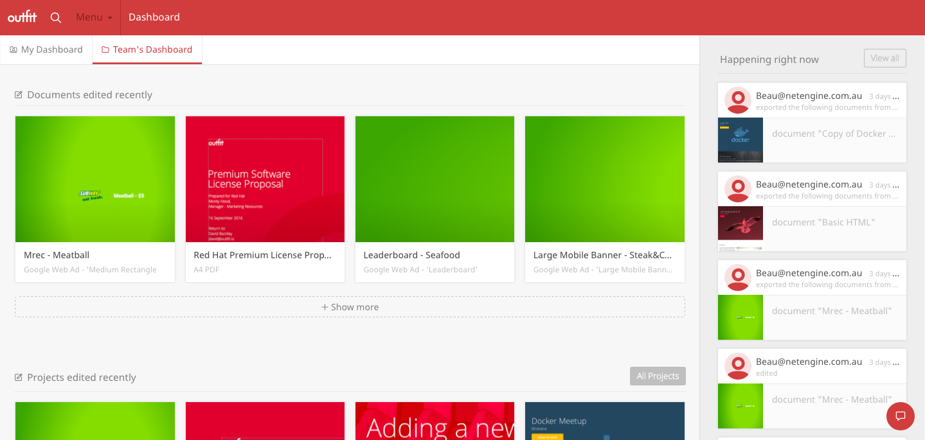The image size is (925, 440).
Task: Open the Docker document thumbnail in activity feed
Action: 741,139
